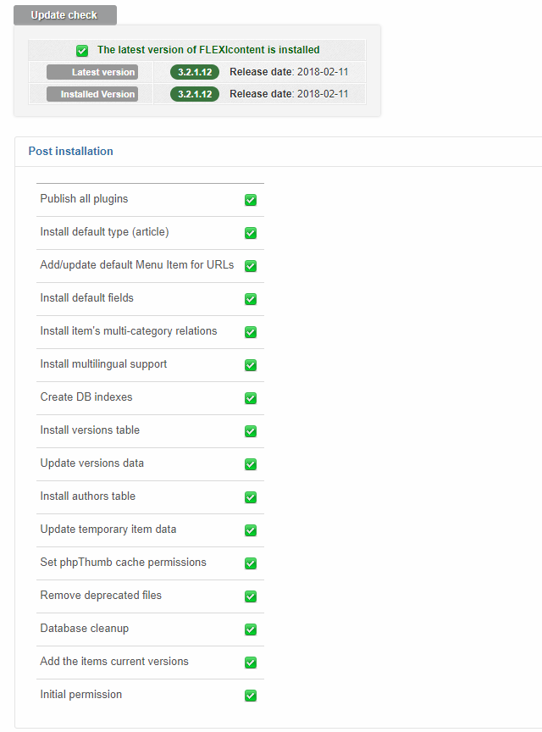This screenshot has height=732, width=542.
Task: Click the 'Install multilingual support' text
Action: click(103, 364)
